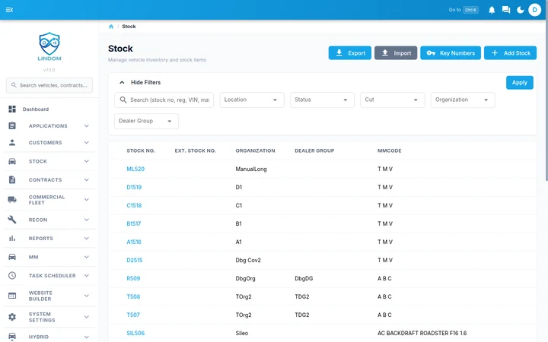Expand the Task Scheduler chevron
Screen dimensions: 548x342
point(86,275)
